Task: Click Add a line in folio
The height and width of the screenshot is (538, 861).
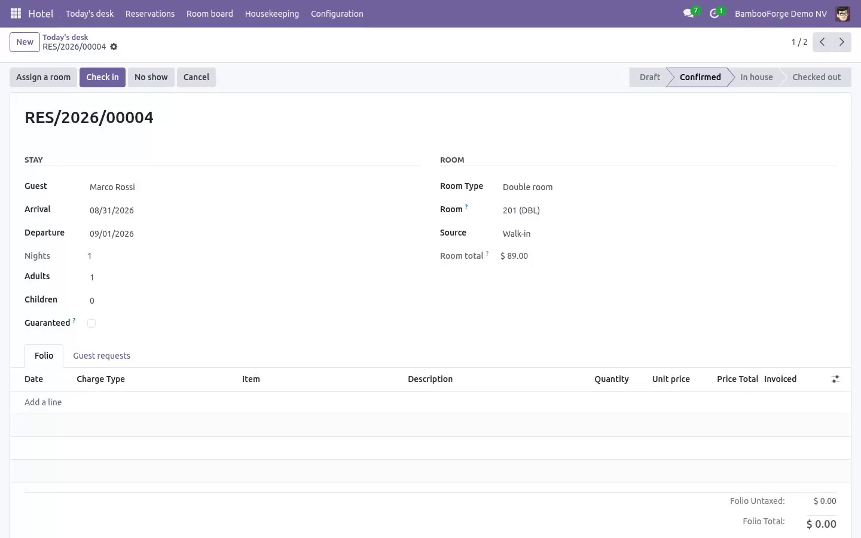Action: pos(43,402)
